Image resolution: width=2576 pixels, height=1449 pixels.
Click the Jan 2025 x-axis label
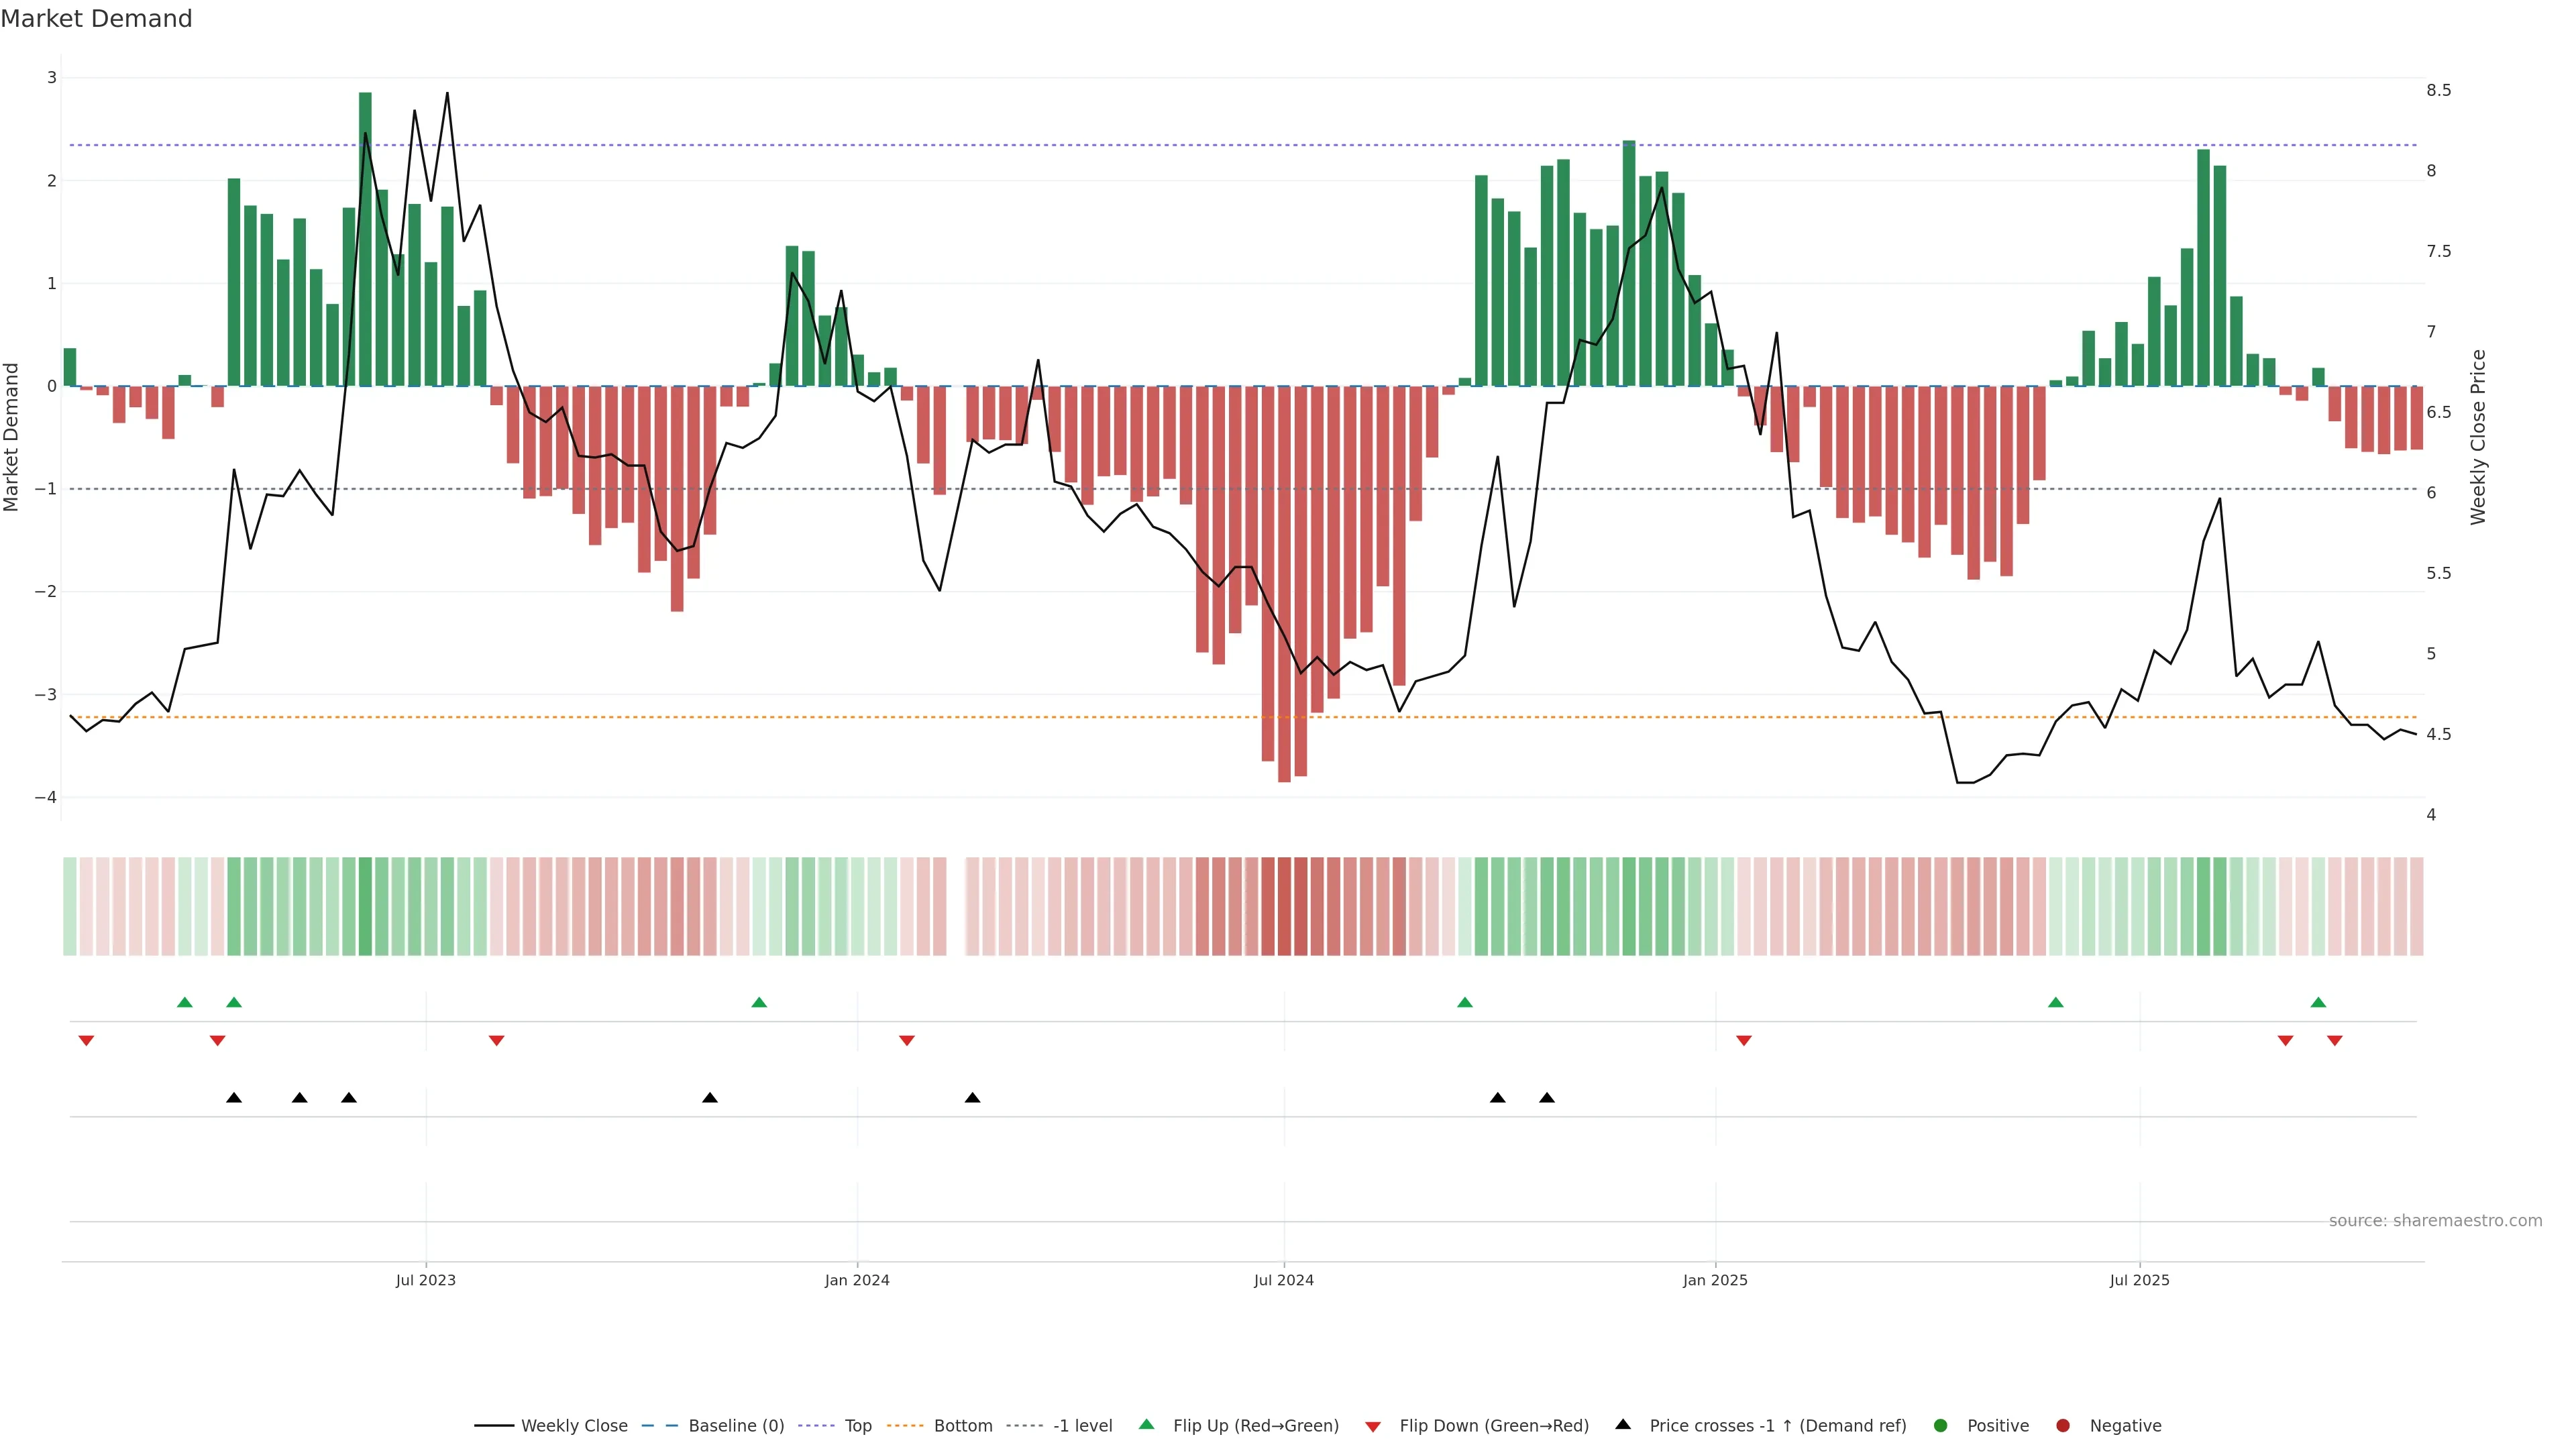[x=1715, y=1280]
